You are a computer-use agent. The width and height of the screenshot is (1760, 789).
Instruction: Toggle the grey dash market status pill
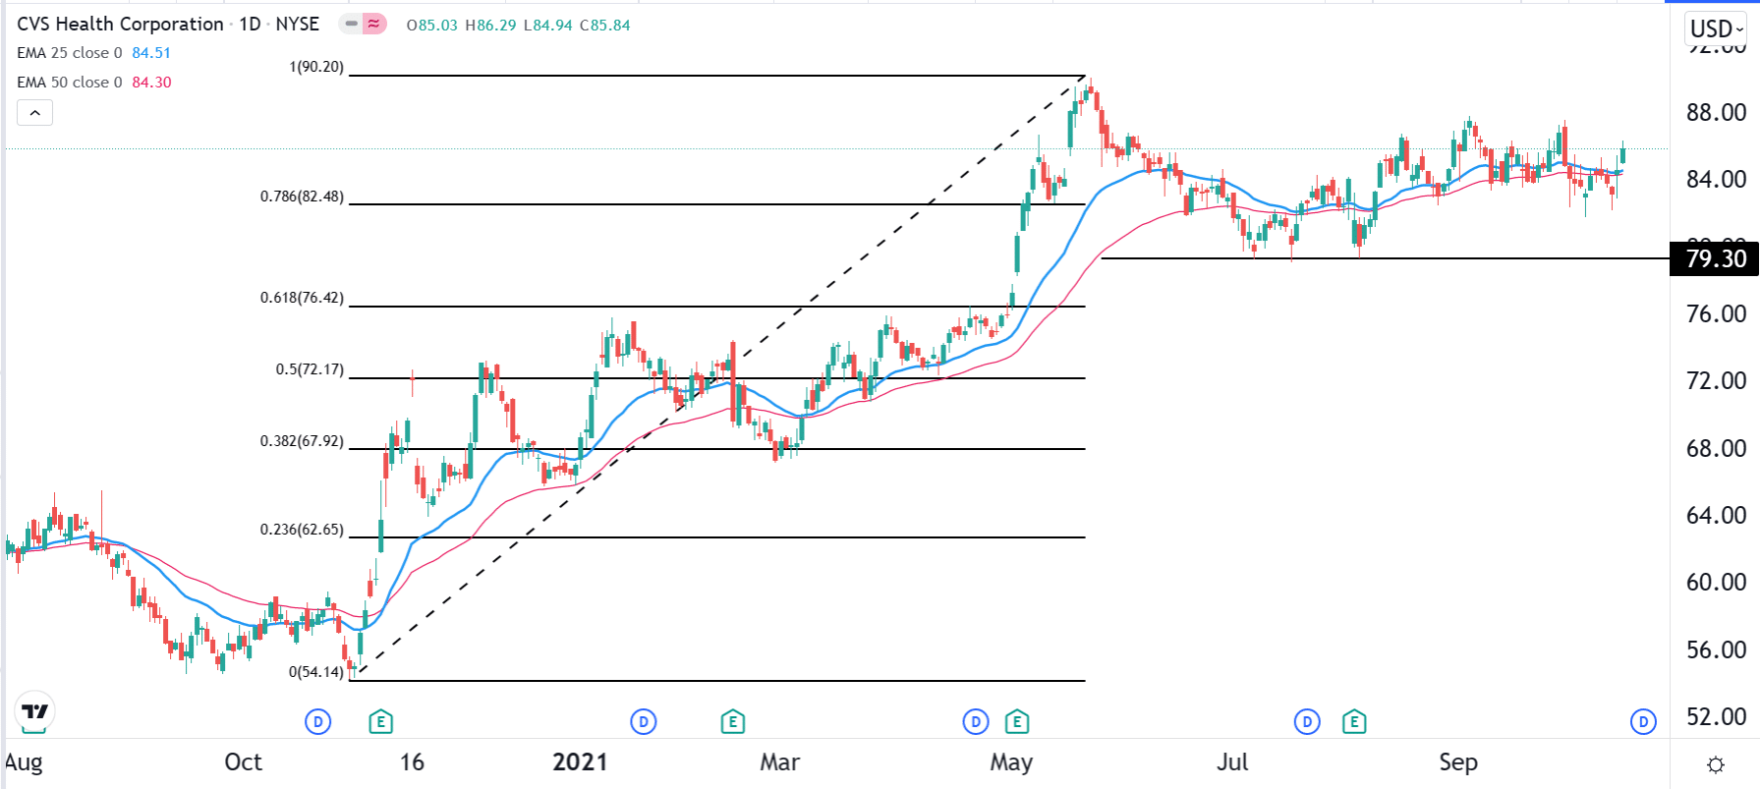pos(351,24)
